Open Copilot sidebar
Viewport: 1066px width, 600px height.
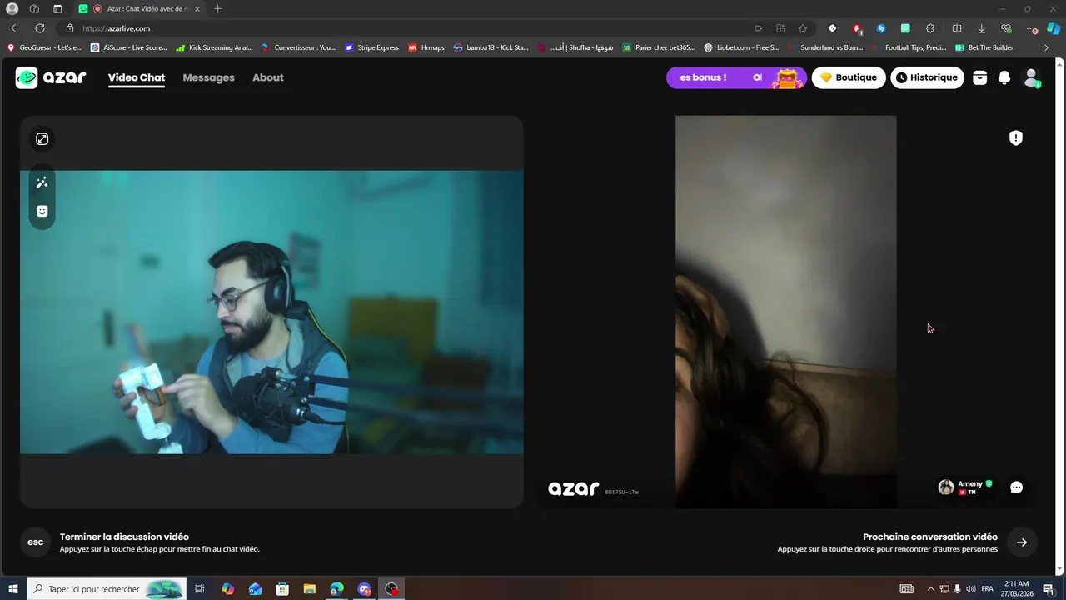1053,28
